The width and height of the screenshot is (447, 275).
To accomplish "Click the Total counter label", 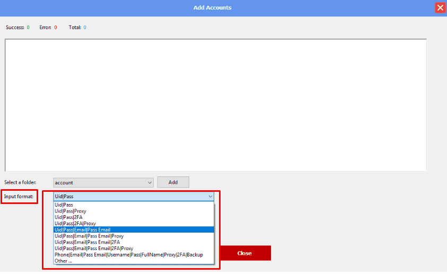I will pyautogui.click(x=75, y=27).
